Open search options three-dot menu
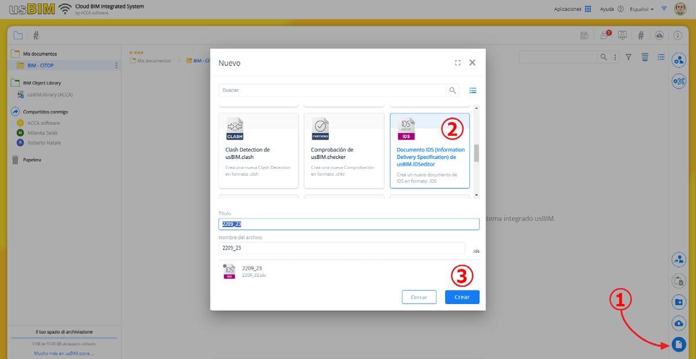Screen dimensions: 696x359 pyautogui.click(x=615, y=57)
